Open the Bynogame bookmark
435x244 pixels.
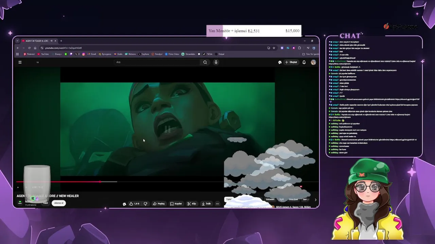(105, 54)
